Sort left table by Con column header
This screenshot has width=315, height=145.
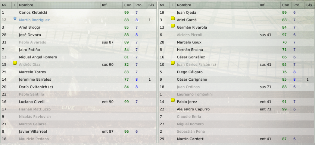coord(128,5)
